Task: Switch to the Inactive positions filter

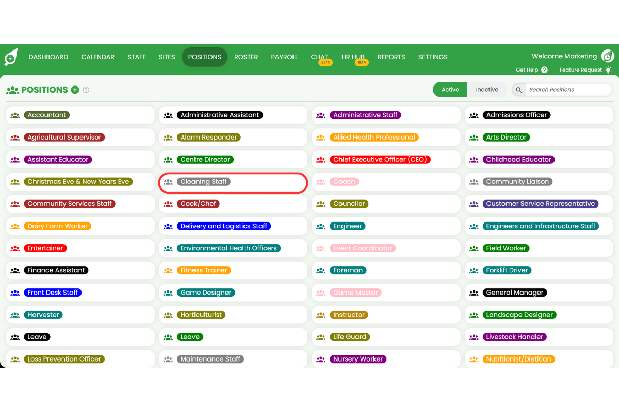Action: pyautogui.click(x=486, y=89)
